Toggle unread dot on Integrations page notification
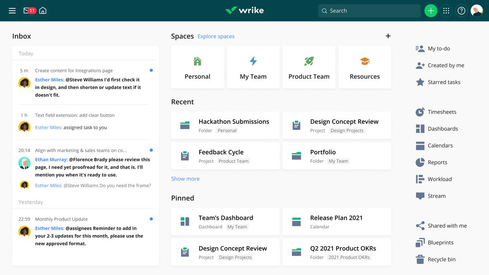Viewport: 489px width, 275px height. click(151, 70)
